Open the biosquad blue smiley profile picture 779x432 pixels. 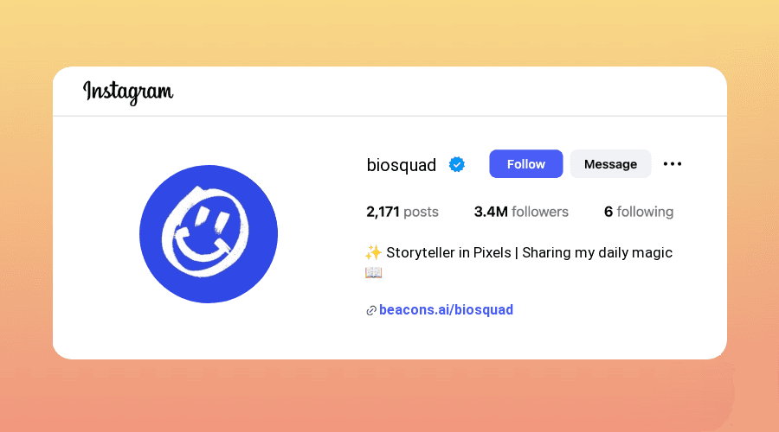click(x=209, y=234)
